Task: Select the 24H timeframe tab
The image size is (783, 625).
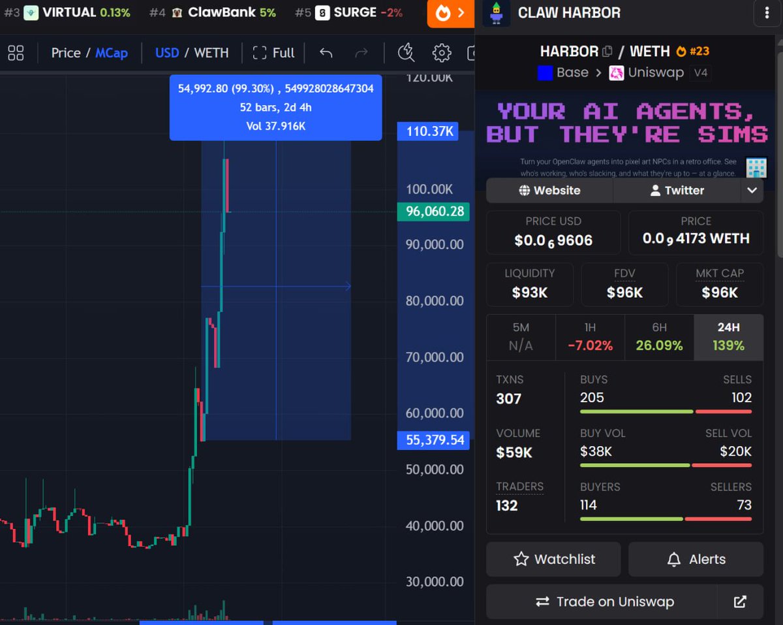Action: pyautogui.click(x=728, y=337)
